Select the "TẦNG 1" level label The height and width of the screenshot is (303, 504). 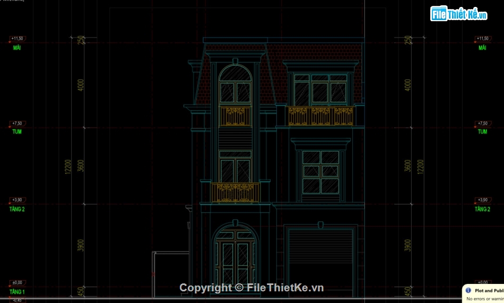pyautogui.click(x=17, y=292)
